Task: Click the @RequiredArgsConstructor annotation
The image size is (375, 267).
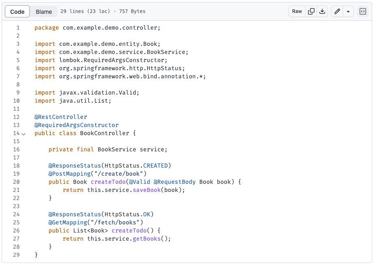Action: pos(77,125)
